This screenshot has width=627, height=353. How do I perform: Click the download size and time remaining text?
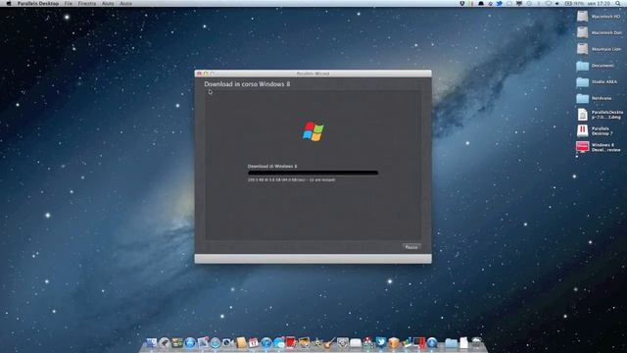tap(291, 180)
